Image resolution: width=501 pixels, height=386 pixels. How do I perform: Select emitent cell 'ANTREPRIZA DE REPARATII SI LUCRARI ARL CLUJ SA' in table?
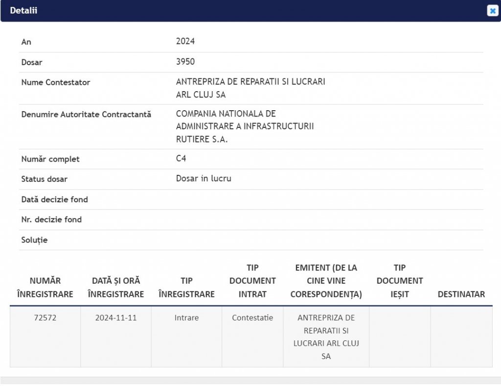[326, 337]
